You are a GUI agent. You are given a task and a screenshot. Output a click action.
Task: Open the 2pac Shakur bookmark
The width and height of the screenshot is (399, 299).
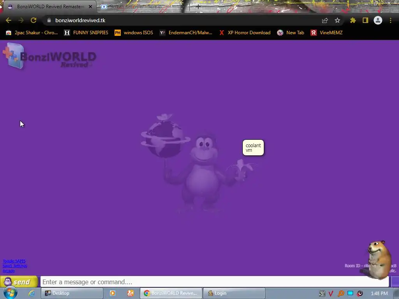32,33
